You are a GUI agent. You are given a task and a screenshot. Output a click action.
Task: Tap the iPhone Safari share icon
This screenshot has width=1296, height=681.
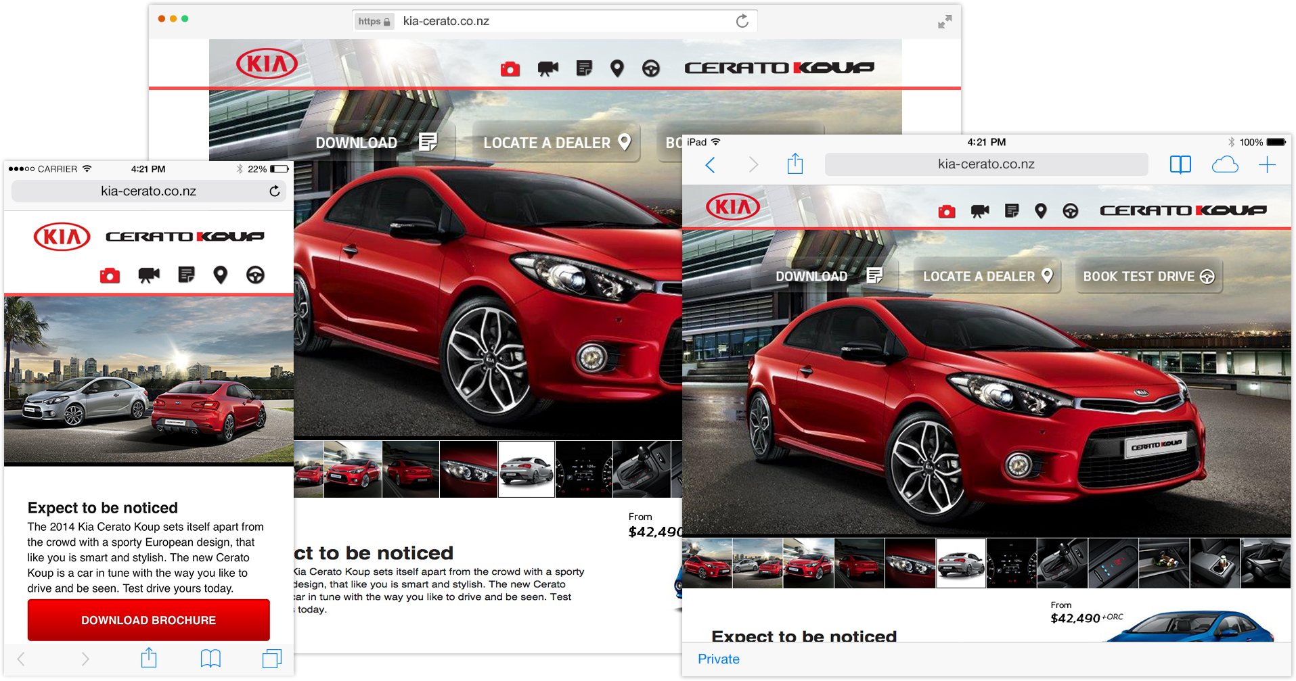pos(149,657)
